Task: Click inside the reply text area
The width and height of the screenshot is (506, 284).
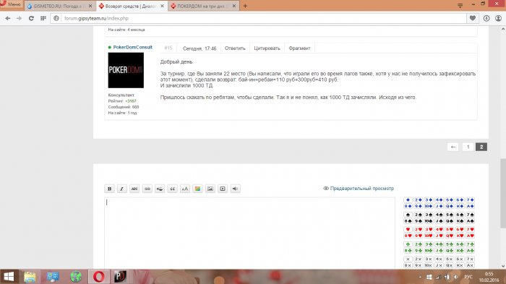Action: [249, 233]
